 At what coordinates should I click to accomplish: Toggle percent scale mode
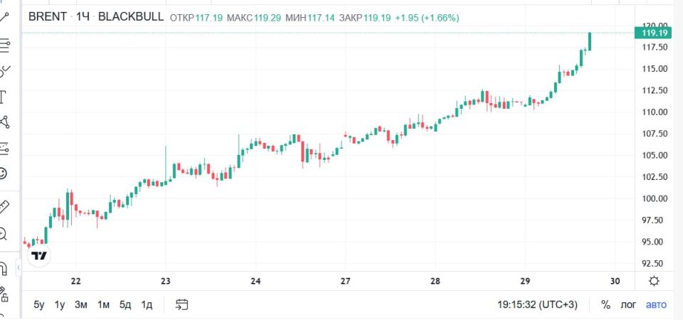[605, 305]
